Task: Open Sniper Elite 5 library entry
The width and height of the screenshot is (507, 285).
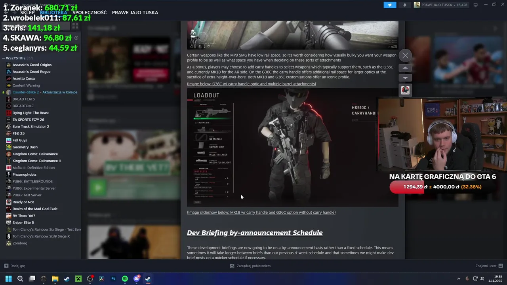Action: (23, 222)
